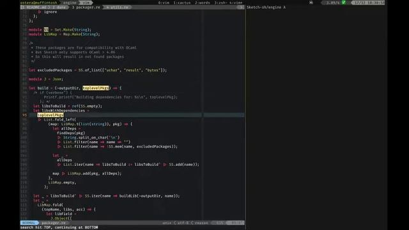The height and width of the screenshot is (230, 409).
Task: Click 'excludedPackages' in the let binding
Action: tap(54, 70)
